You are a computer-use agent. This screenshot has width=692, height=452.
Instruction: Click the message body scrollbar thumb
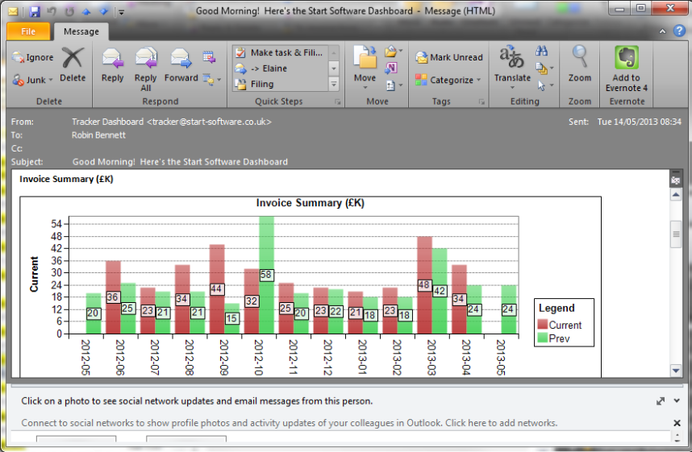tap(676, 234)
